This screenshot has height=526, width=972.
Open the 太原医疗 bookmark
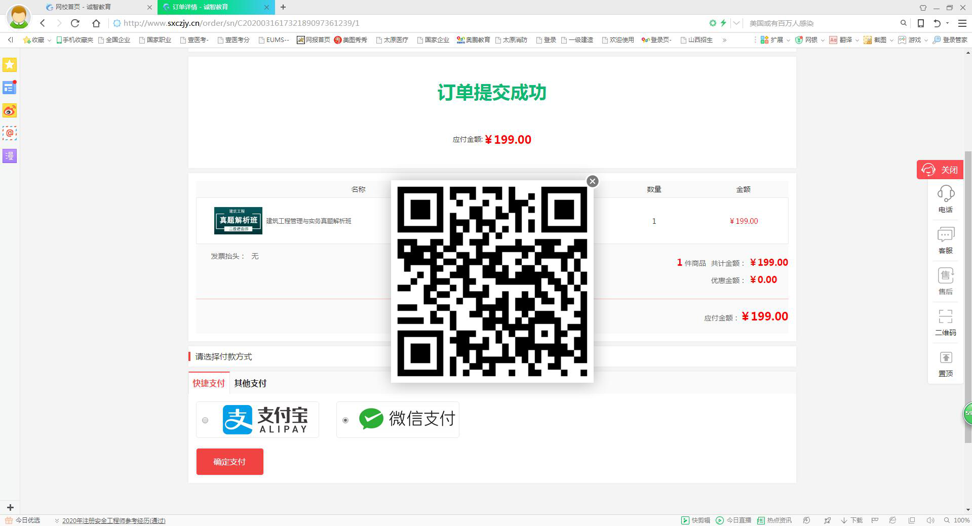pos(393,39)
